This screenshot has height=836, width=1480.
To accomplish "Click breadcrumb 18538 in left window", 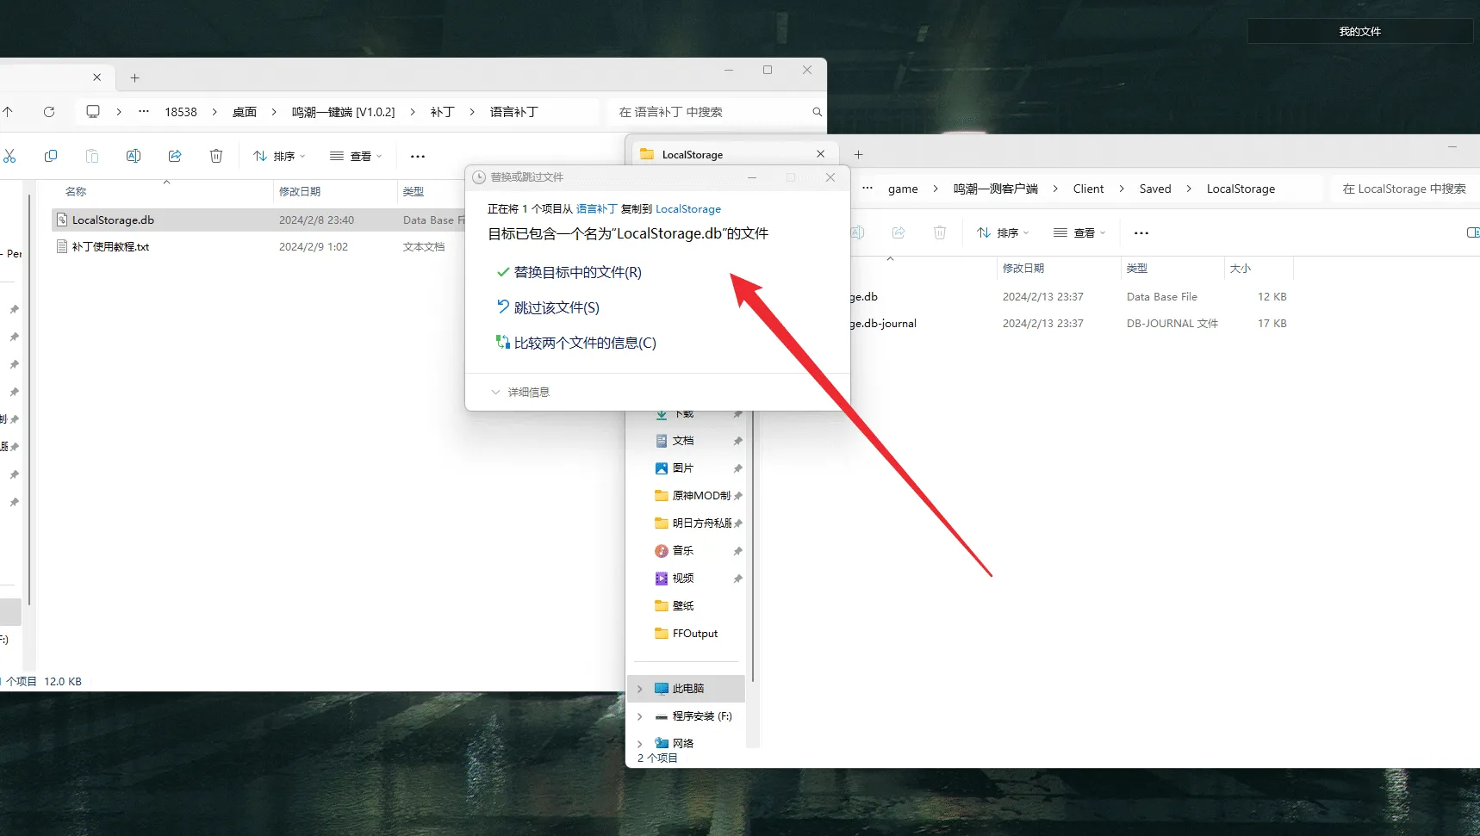I will pyautogui.click(x=181, y=112).
